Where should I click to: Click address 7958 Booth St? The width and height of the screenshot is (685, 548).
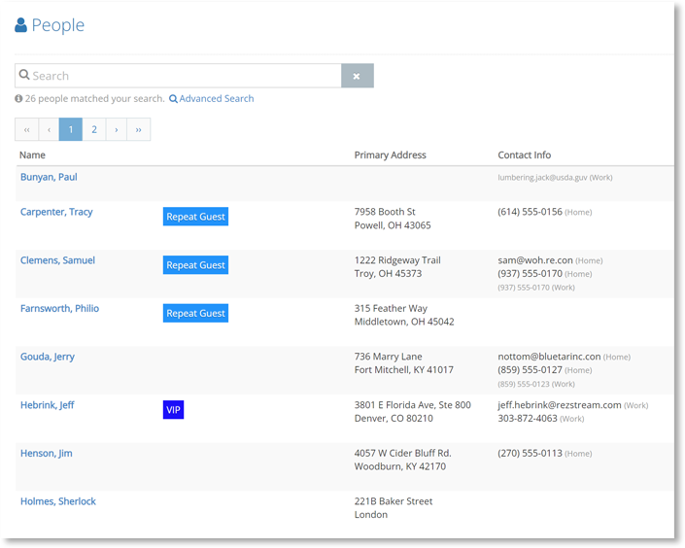pos(385,212)
